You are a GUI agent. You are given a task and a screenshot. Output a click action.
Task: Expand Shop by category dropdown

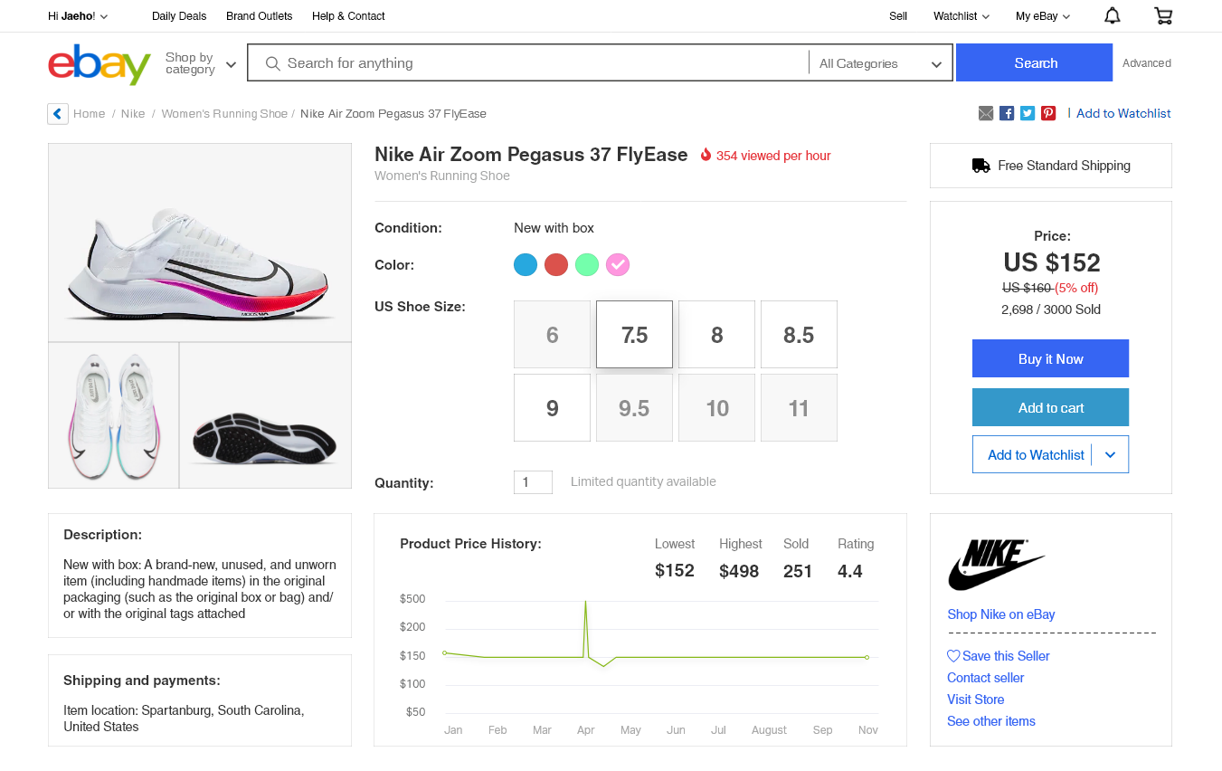(x=201, y=63)
